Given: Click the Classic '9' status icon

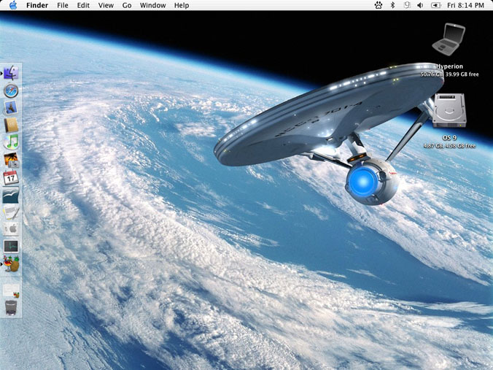Looking at the screenshot, I should click(407, 5).
